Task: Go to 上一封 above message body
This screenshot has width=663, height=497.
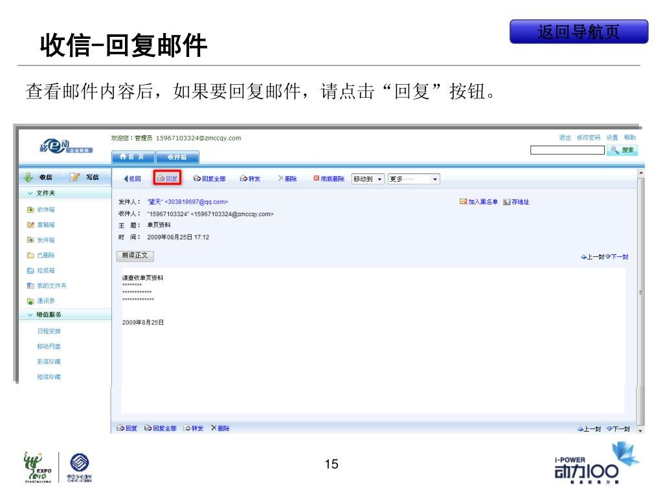Action: click(592, 256)
